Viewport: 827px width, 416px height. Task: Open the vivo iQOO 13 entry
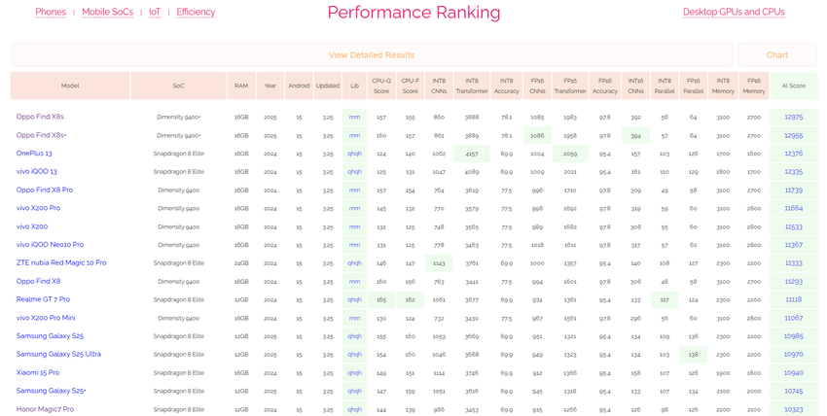37,171
